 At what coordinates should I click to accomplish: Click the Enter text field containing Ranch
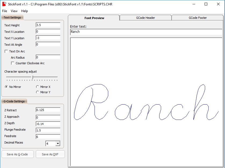point(146,32)
